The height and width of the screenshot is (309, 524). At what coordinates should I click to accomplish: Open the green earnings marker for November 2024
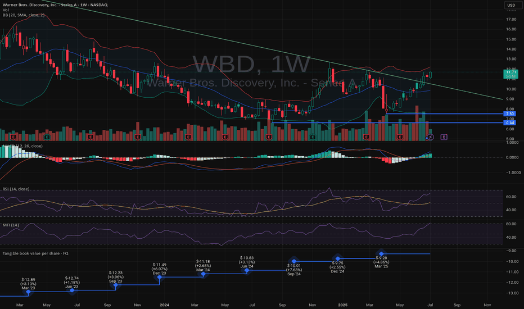pos(313,137)
